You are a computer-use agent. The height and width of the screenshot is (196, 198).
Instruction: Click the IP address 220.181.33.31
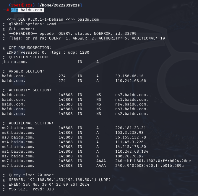point(131,128)
